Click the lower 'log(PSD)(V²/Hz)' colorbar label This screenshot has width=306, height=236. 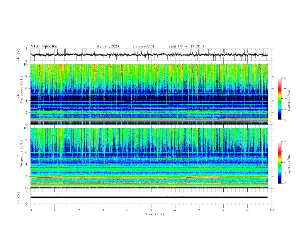click(289, 164)
